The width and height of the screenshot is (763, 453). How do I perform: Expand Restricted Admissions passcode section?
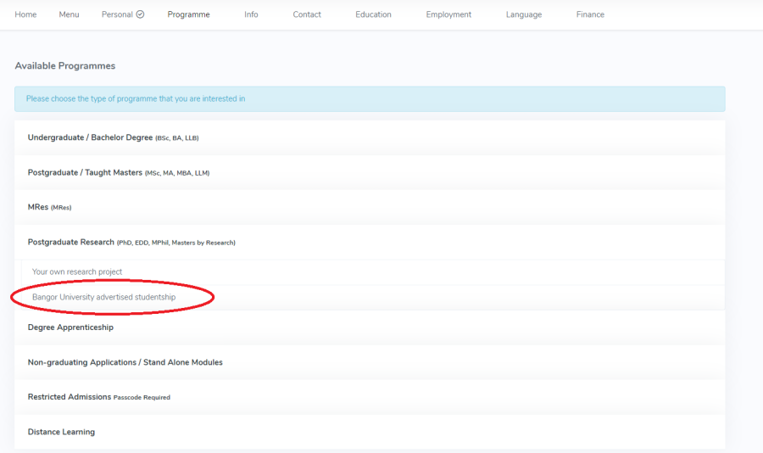tap(370, 397)
